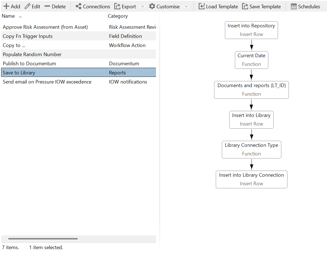This screenshot has height=253, width=327.
Task: Select Send email on Pressure IOW exceedence
Action: [78, 82]
